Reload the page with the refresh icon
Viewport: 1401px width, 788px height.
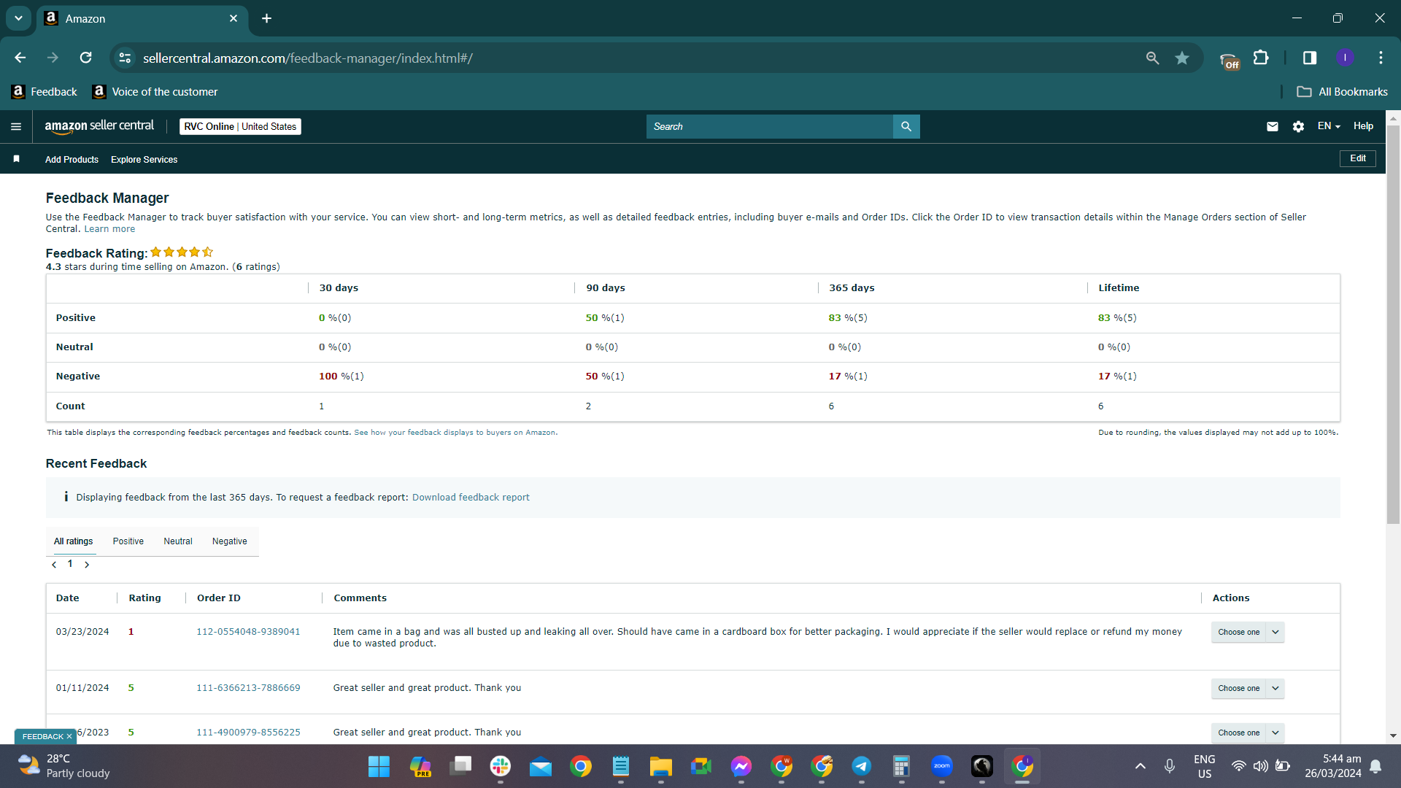click(86, 58)
